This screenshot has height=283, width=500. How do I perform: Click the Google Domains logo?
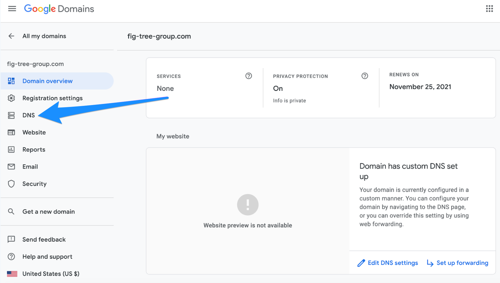[x=59, y=9]
